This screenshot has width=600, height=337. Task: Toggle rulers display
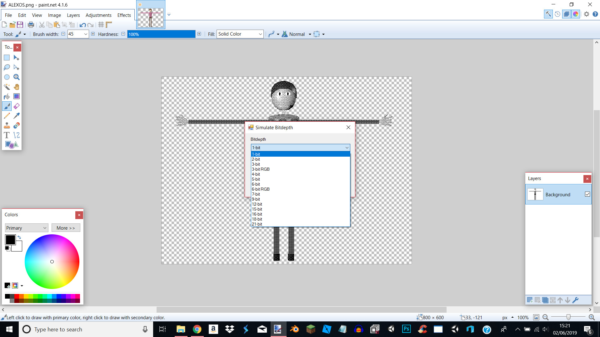(x=109, y=25)
